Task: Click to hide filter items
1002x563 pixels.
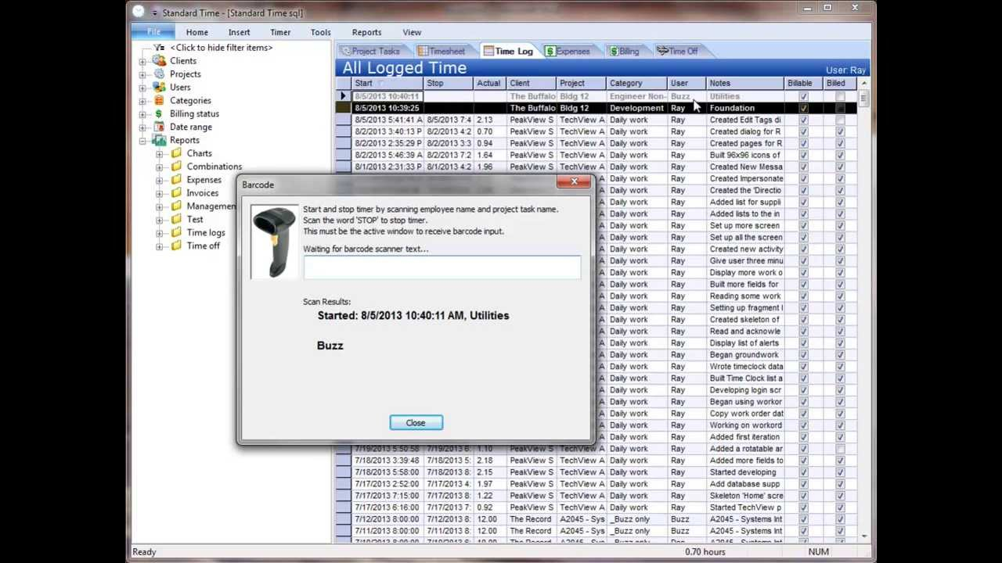Action: (x=220, y=48)
